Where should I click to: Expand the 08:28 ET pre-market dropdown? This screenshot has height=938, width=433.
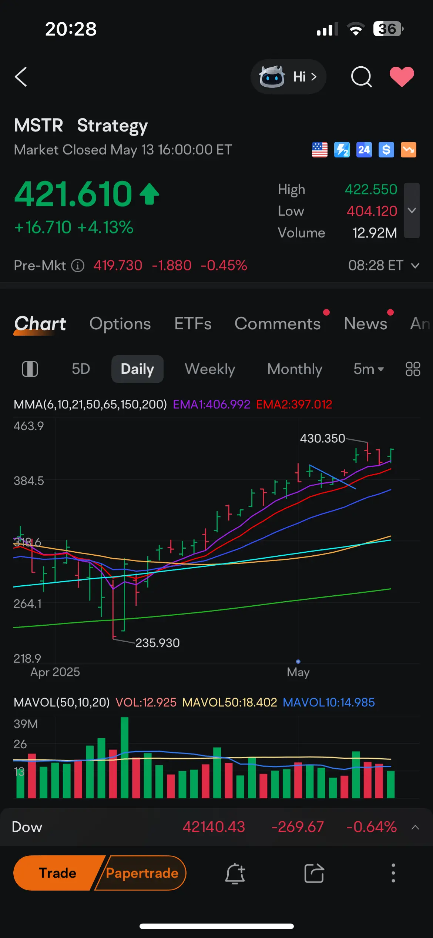pos(384,266)
